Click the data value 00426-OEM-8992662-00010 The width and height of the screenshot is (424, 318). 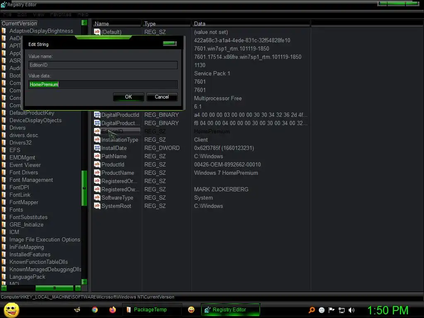[x=227, y=164]
